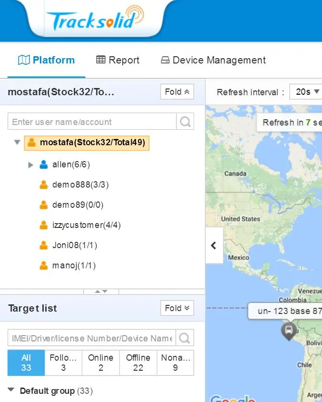Click user icon next to izzycustomer
The image size is (322, 402).
(44, 225)
